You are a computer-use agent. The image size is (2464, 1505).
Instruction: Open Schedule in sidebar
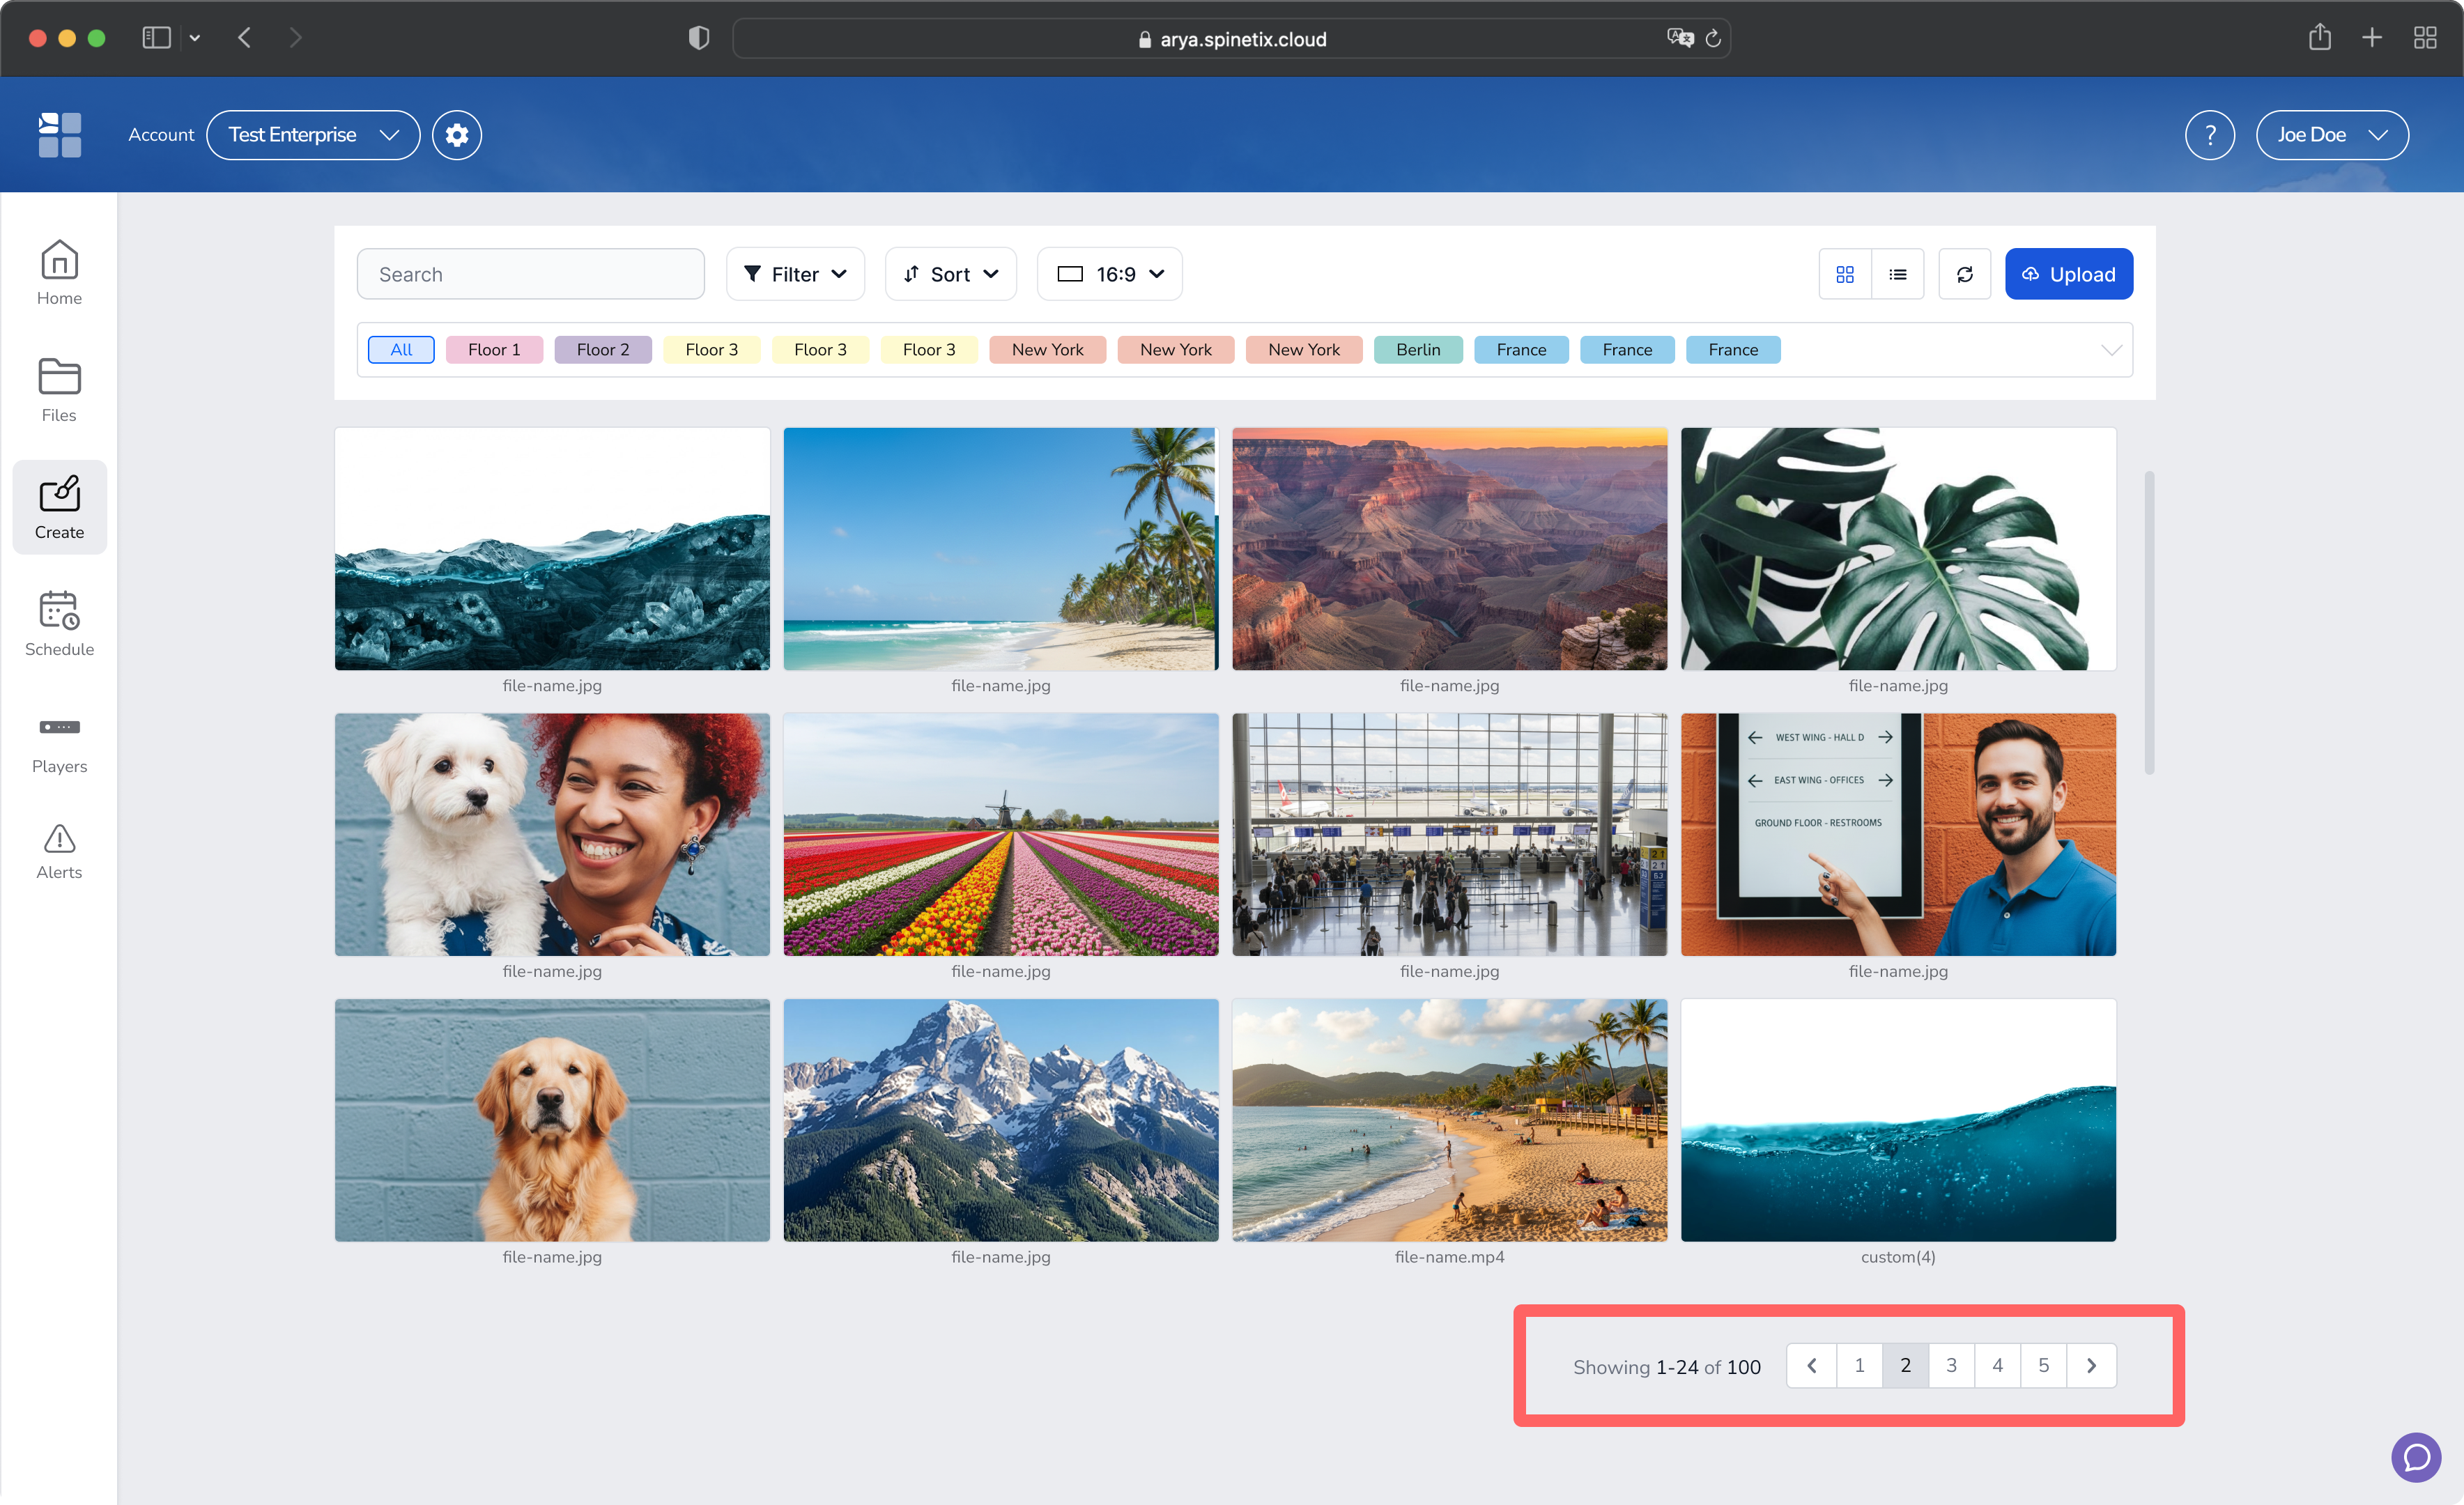pyautogui.click(x=59, y=624)
